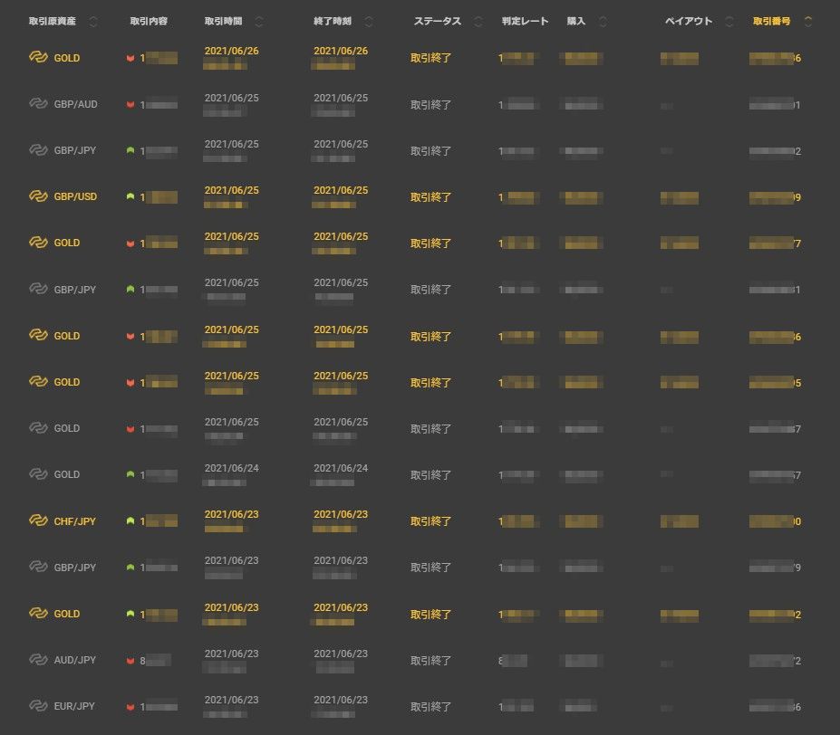Click the 購入 column header
The height and width of the screenshot is (735, 840).
pyautogui.click(x=576, y=22)
